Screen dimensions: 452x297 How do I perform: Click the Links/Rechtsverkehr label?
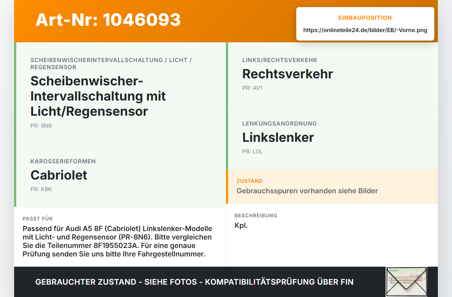[x=279, y=60]
